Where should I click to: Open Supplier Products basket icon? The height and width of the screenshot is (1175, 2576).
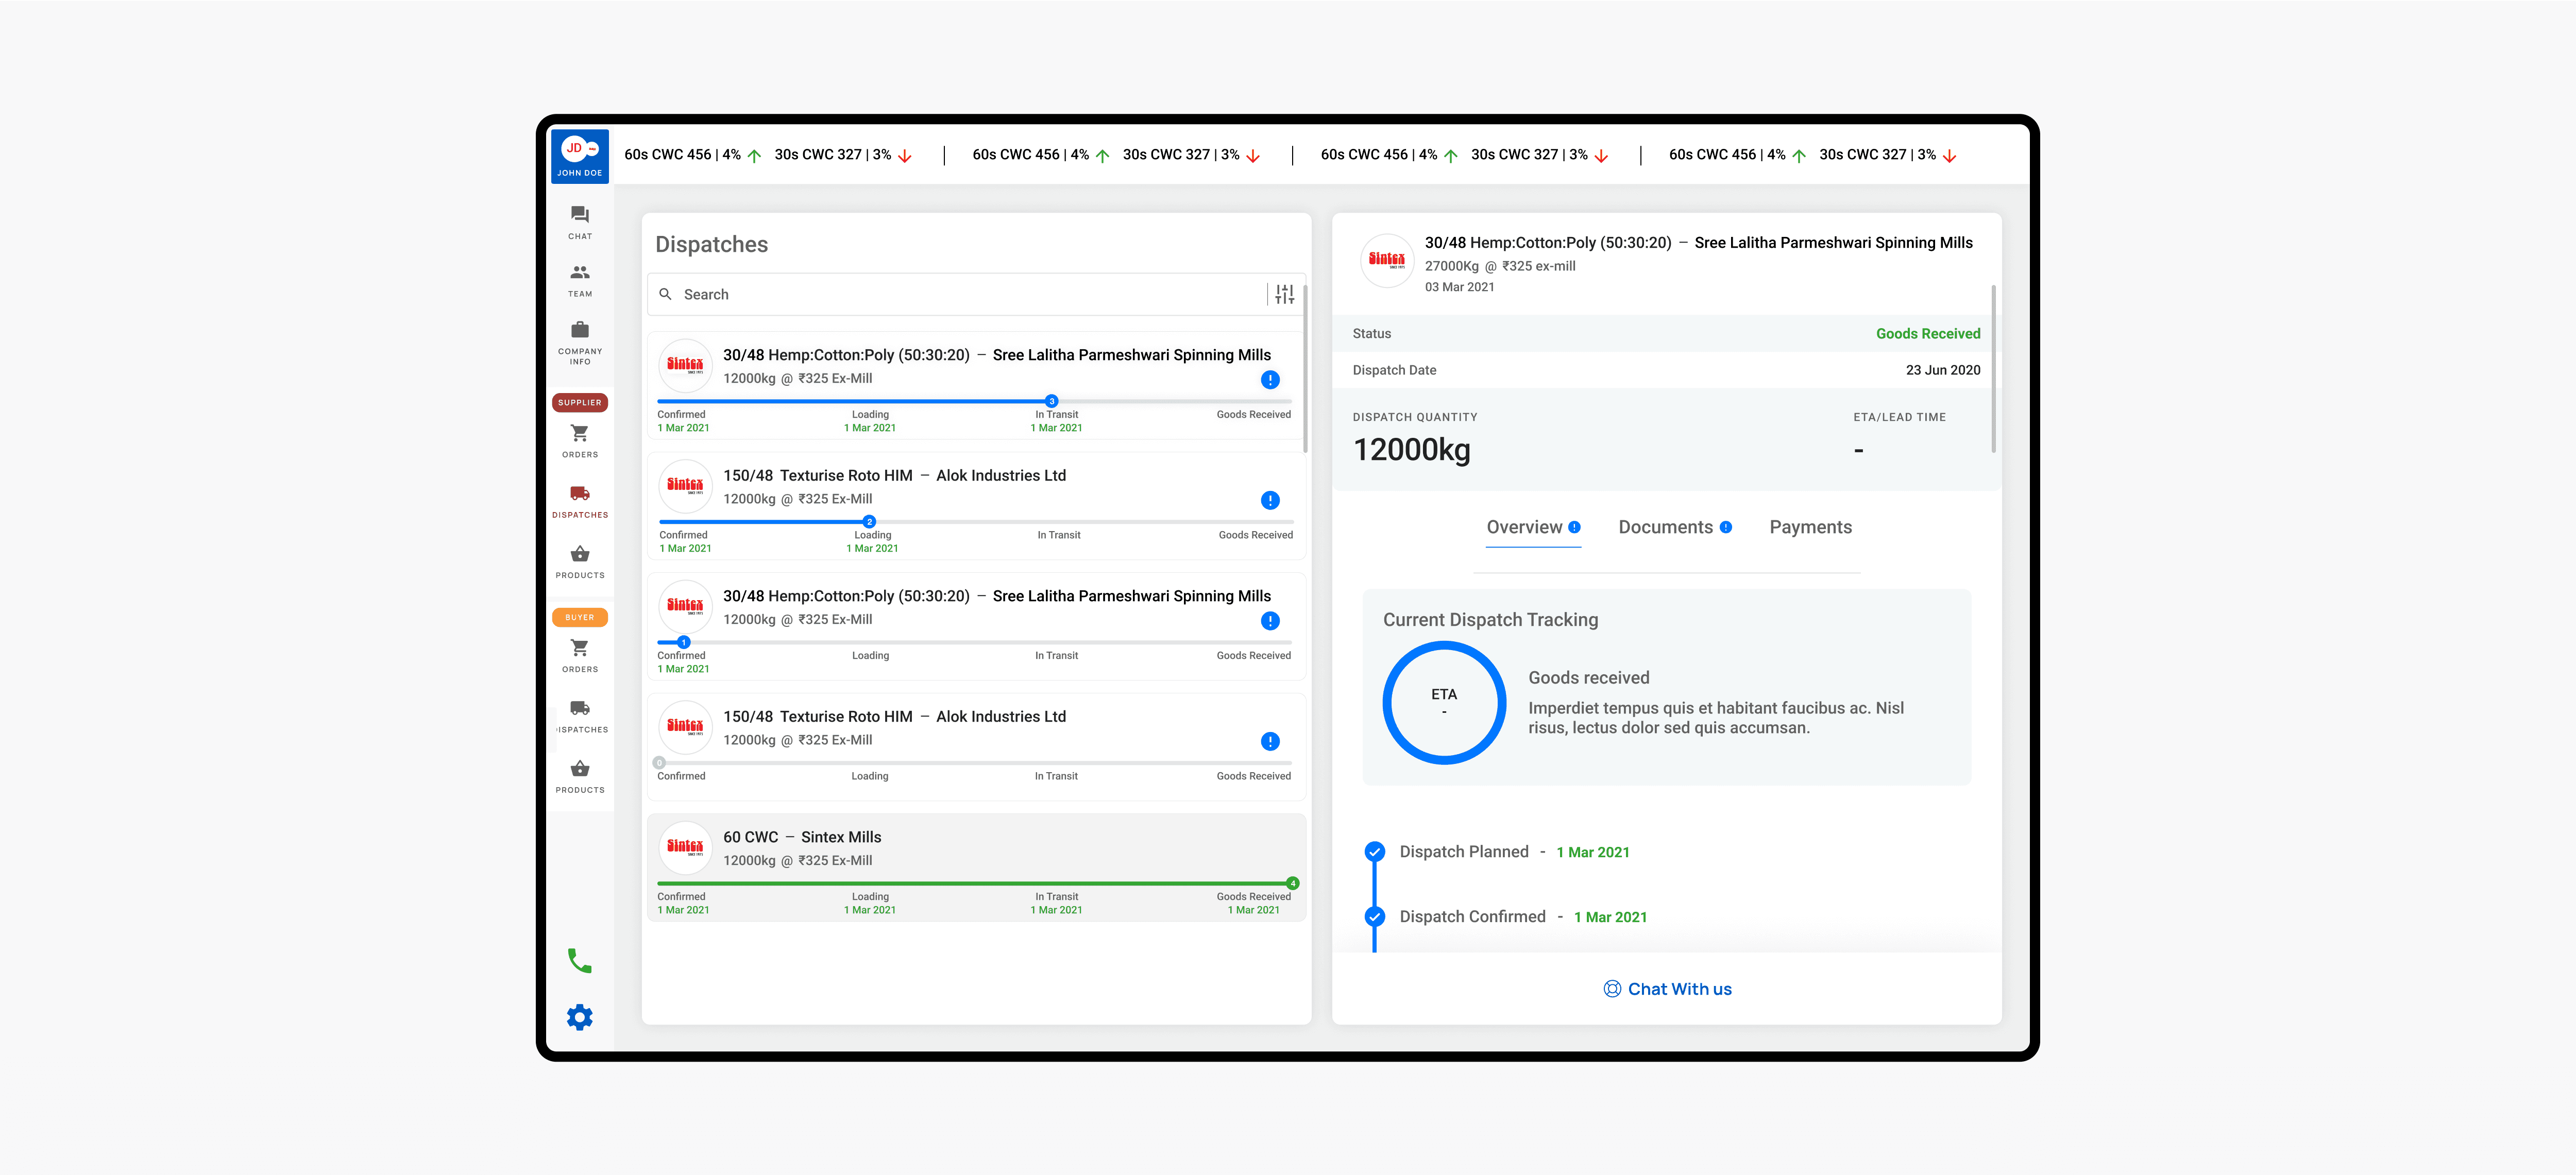579,555
